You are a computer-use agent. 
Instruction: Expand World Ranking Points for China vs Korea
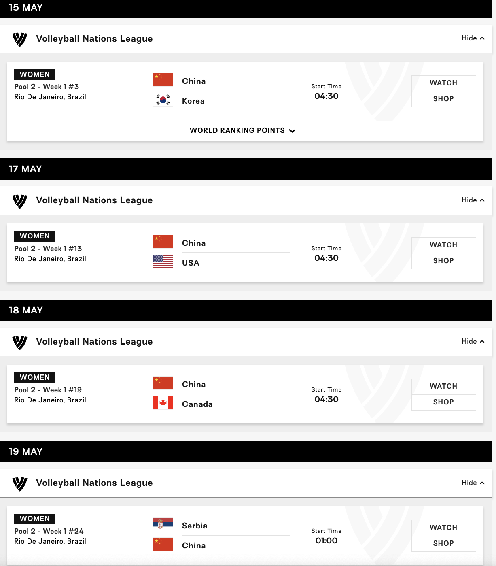[242, 130]
